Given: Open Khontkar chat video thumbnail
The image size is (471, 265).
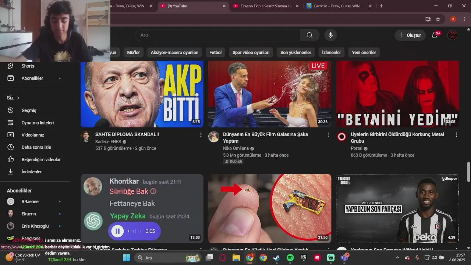Looking at the screenshot, I should pos(142,208).
